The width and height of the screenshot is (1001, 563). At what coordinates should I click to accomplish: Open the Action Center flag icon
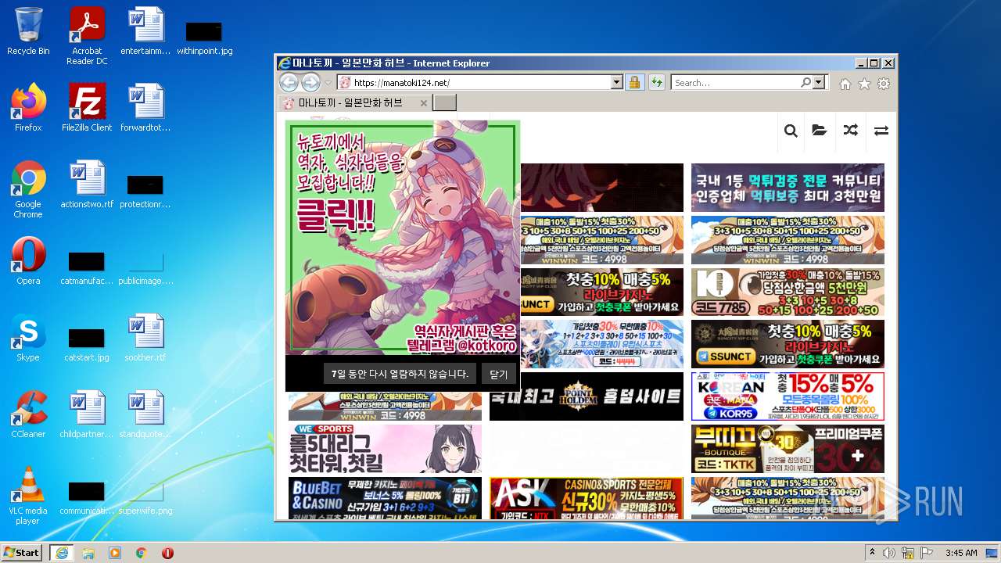pyautogui.click(x=927, y=553)
